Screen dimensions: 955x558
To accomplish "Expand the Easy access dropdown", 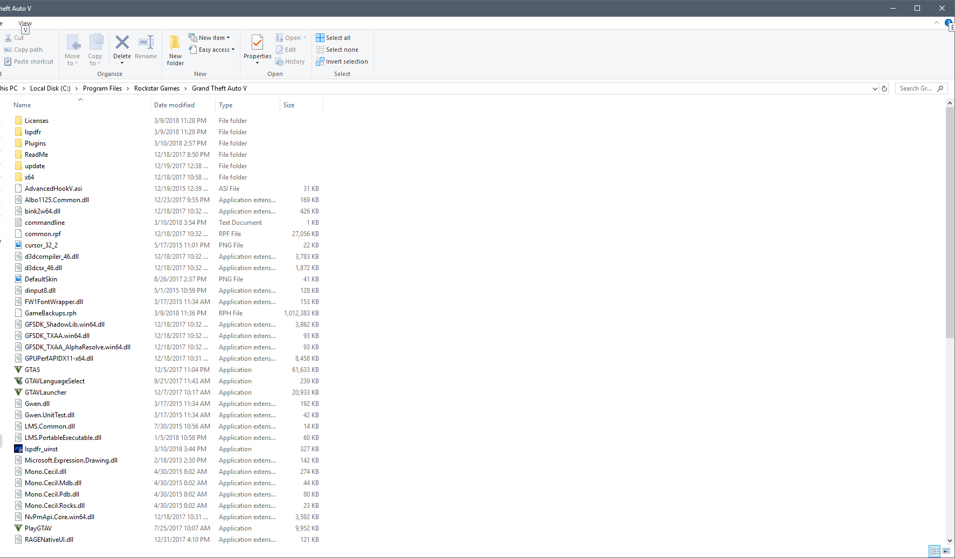I will pyautogui.click(x=212, y=50).
